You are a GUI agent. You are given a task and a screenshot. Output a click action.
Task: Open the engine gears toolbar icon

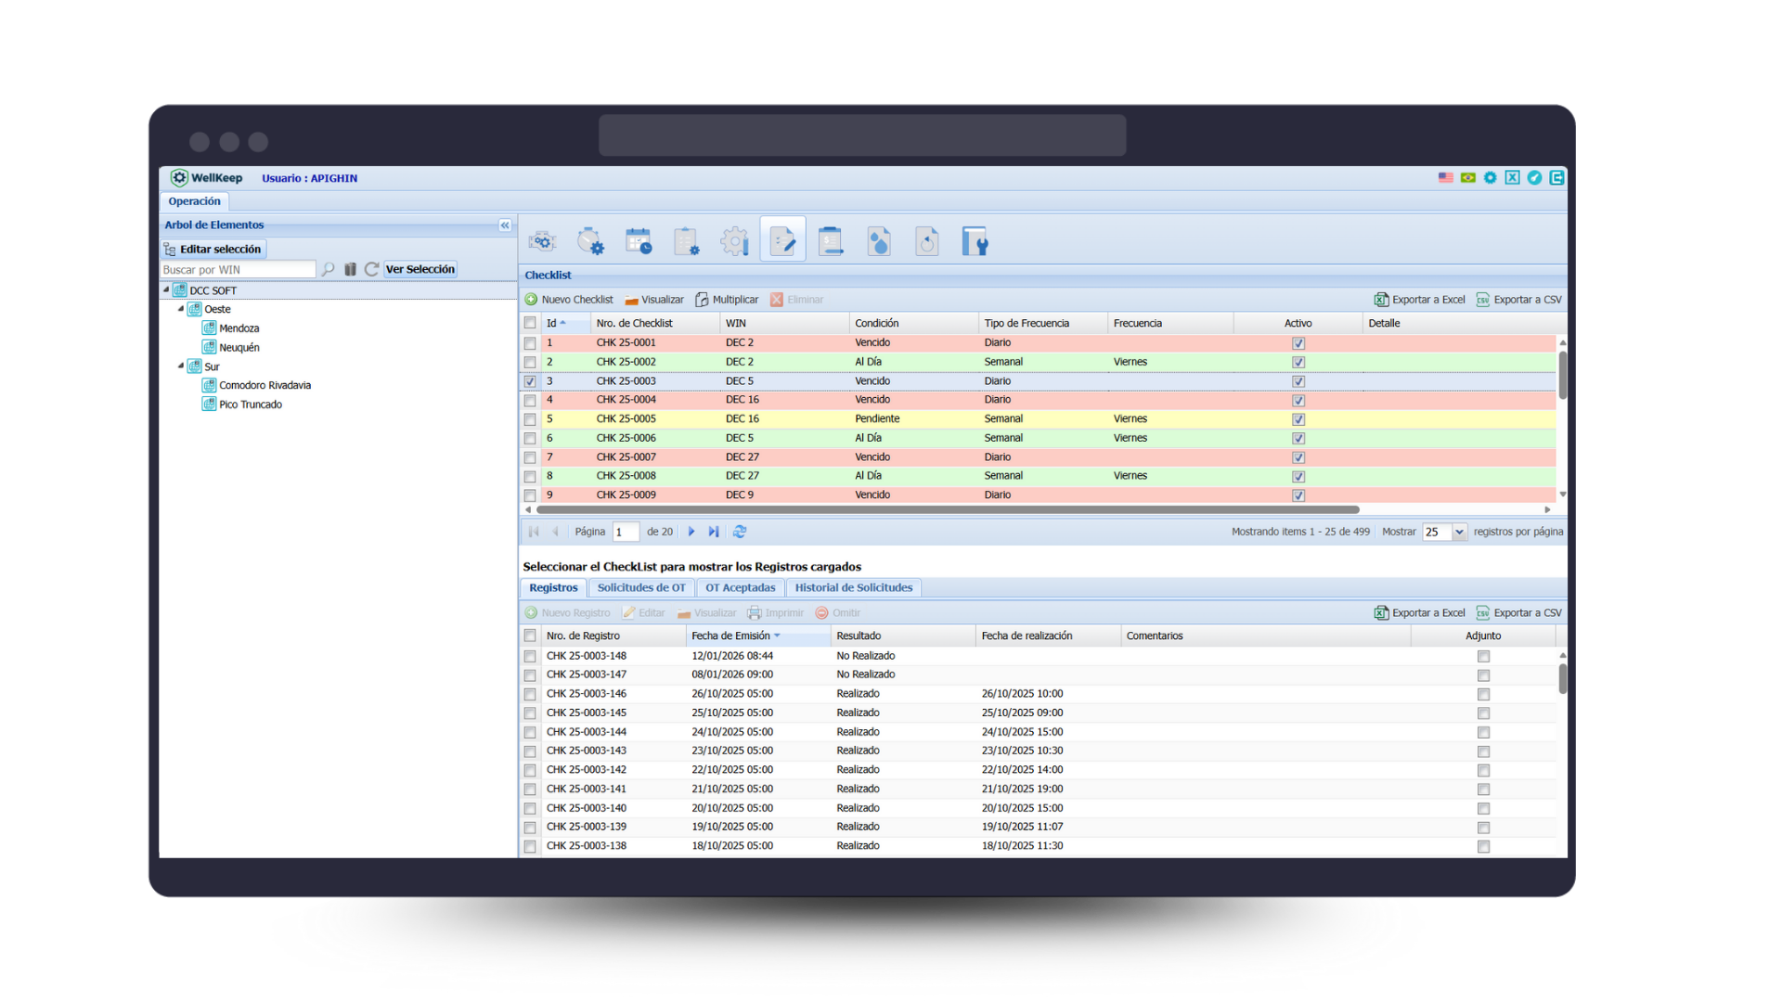542,242
